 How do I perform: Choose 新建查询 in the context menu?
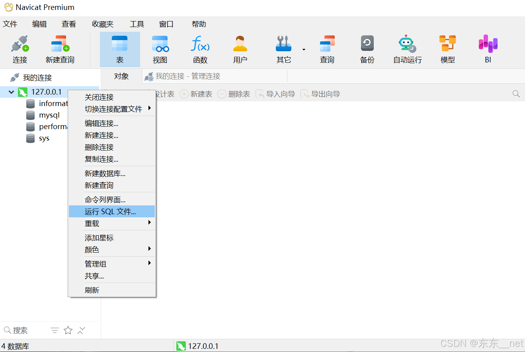112,186
